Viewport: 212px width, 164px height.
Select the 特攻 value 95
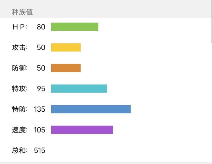[41, 88]
